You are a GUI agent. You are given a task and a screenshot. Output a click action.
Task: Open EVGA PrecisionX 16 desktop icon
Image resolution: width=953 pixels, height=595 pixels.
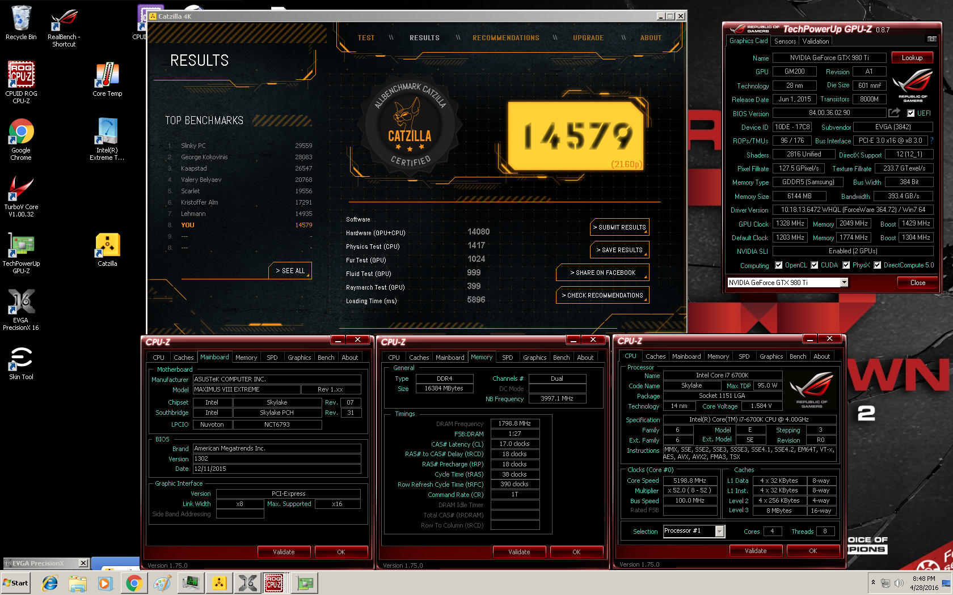pos(21,309)
